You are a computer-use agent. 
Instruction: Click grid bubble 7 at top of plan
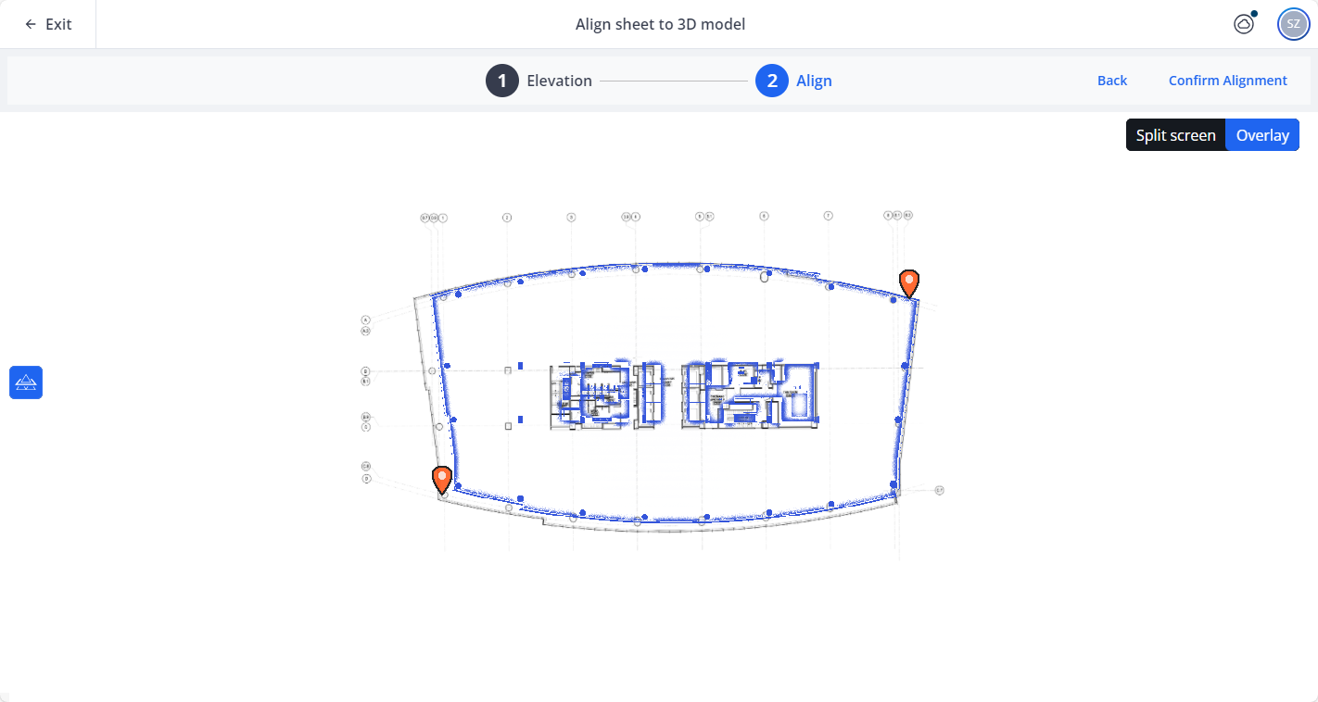[x=828, y=216]
